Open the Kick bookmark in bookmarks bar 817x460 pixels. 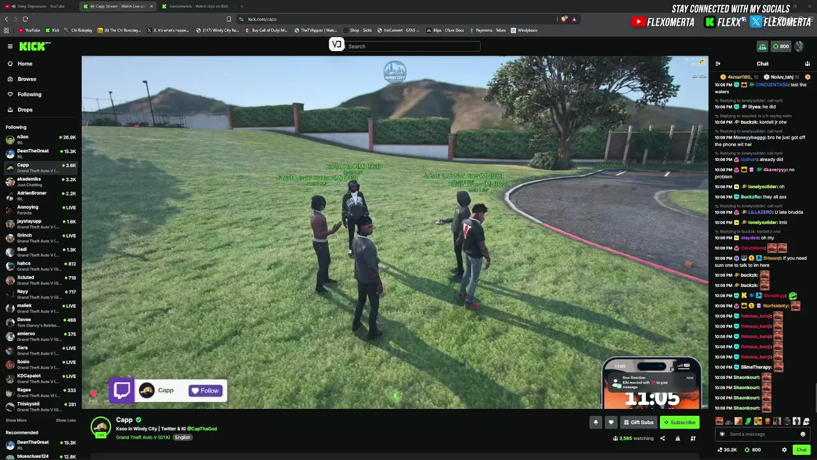52,30
